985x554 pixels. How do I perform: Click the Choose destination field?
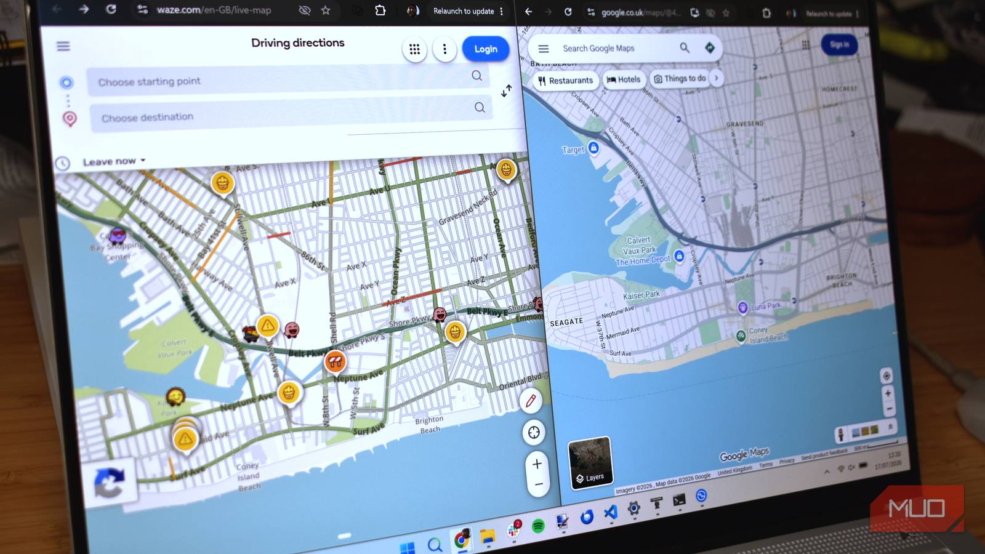click(x=291, y=114)
